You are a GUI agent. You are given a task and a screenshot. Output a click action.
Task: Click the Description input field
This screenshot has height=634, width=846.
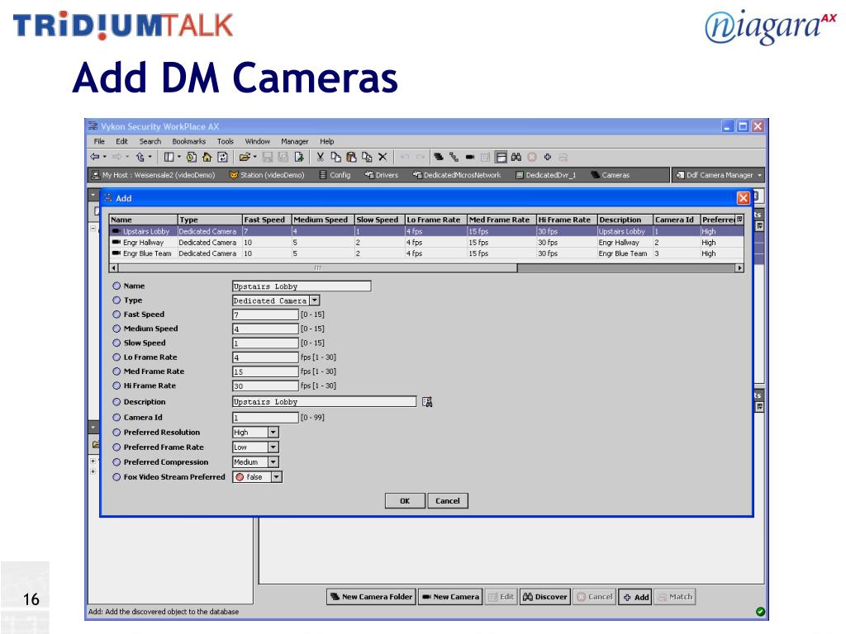324,402
